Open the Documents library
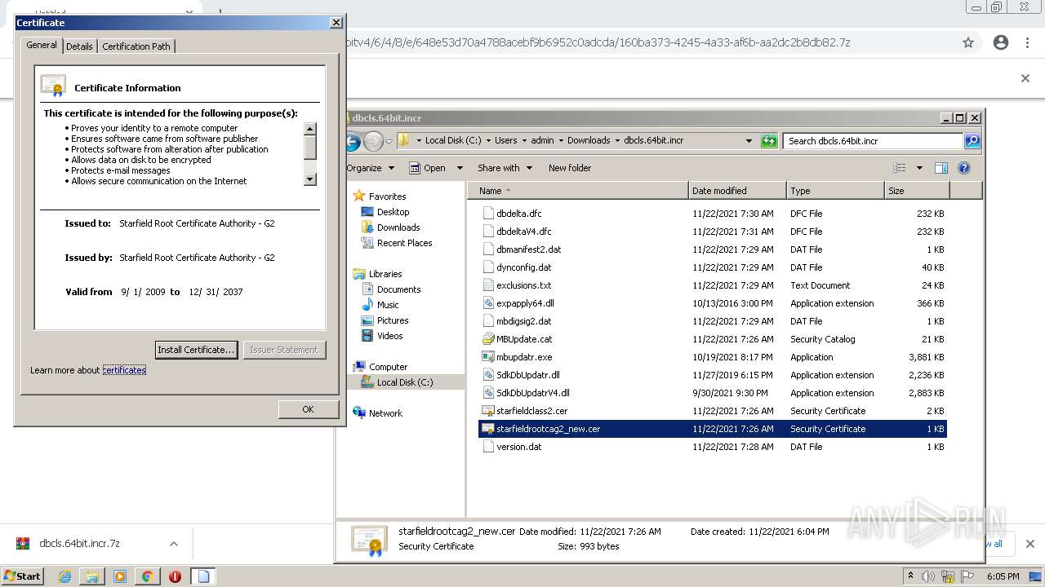This screenshot has height=587, width=1045. tap(398, 289)
